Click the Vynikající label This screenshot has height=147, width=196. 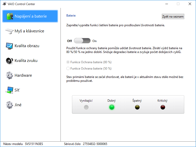86,101
